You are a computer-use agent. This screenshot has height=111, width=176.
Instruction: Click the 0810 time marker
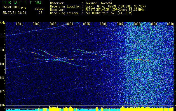[170, 24]
